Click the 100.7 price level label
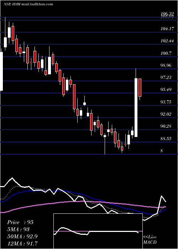 (166, 53)
